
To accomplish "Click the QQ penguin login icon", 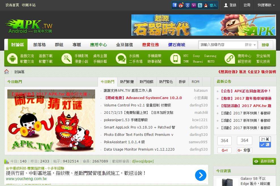I will point(206,5).
